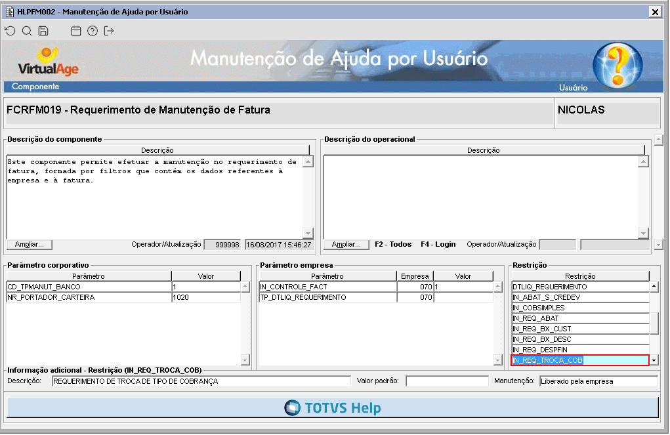This screenshot has width=670, height=435.
Task: Click the TOTVS Help banner button
Action: pyautogui.click(x=333, y=407)
